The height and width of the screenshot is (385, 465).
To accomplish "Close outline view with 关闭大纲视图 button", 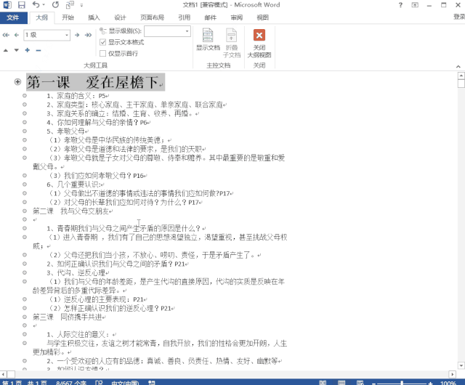I will point(259,42).
